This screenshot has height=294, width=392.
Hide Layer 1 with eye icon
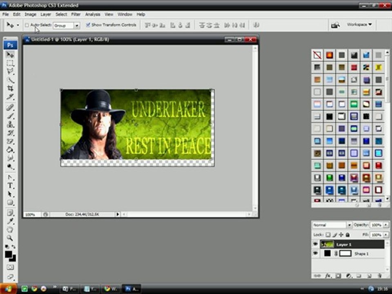coord(316,244)
